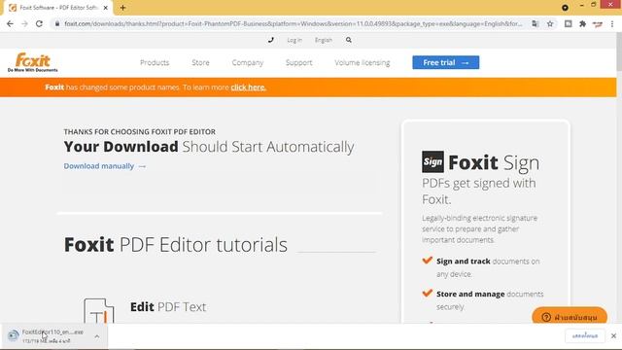Open the Store menu
Viewport: 622px width, 350px height.
(200, 62)
